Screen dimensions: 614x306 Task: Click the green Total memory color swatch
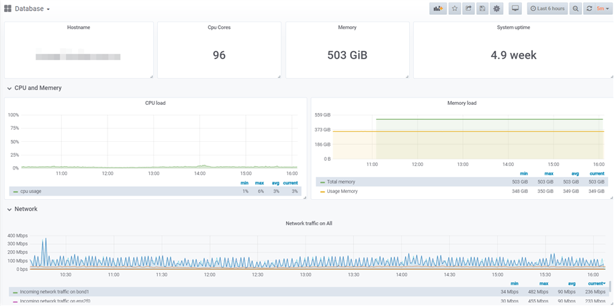tap(322, 182)
